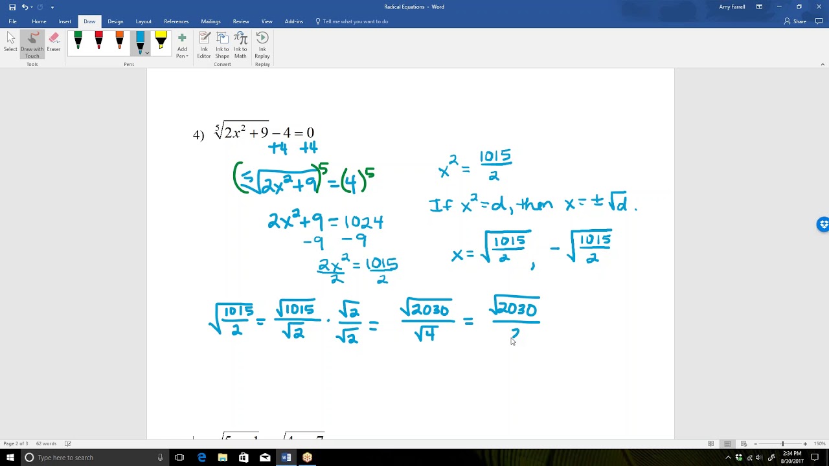Viewport: 829px width, 466px height.
Task: Toggle Draw with Touch mode
Action: point(32,44)
